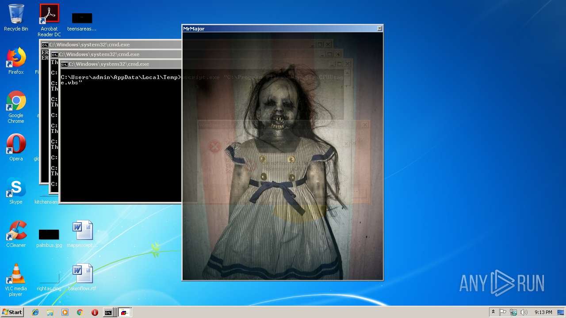Open the volume speaker tray icon
566x318 pixels.
(x=524, y=312)
